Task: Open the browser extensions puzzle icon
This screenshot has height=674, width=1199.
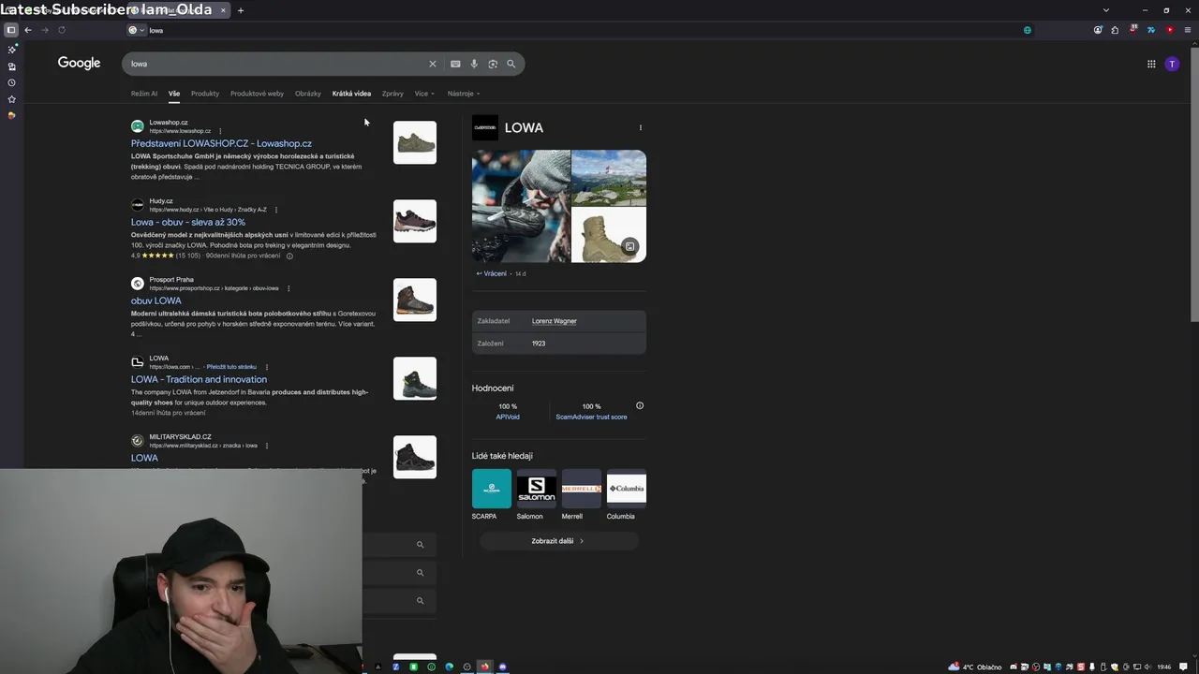Action: (x=1115, y=30)
